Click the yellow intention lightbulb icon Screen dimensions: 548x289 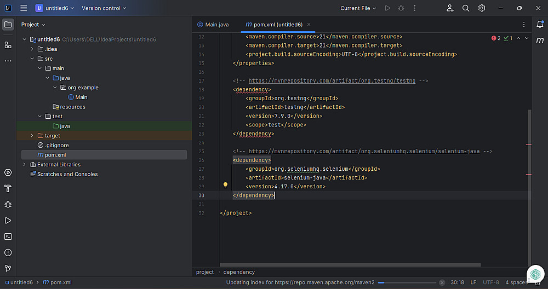point(225,186)
